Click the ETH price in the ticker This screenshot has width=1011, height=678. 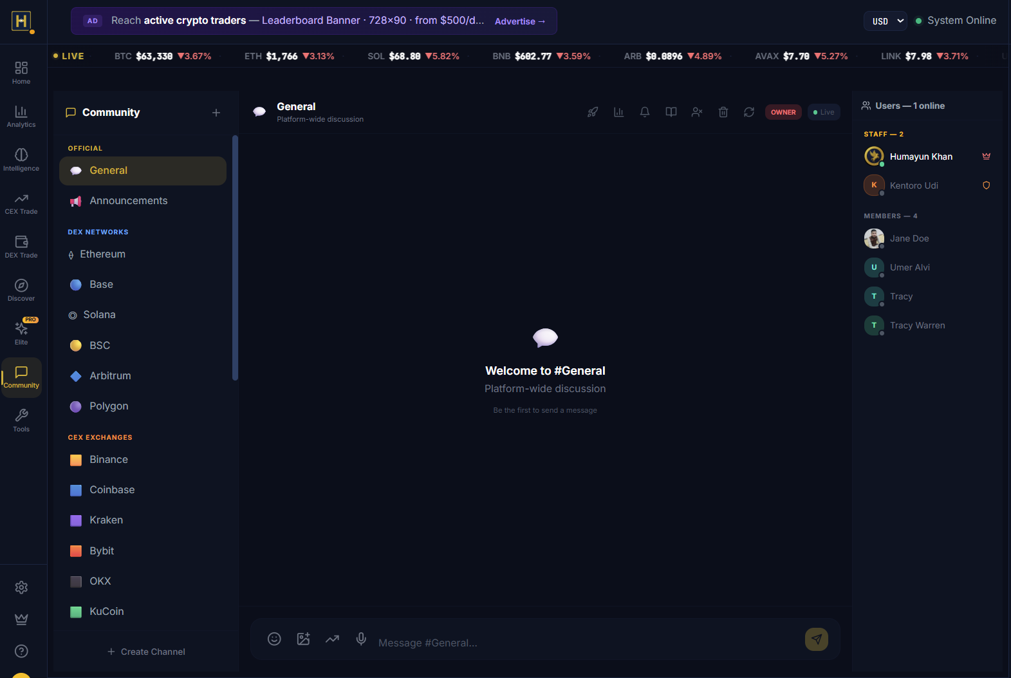282,56
